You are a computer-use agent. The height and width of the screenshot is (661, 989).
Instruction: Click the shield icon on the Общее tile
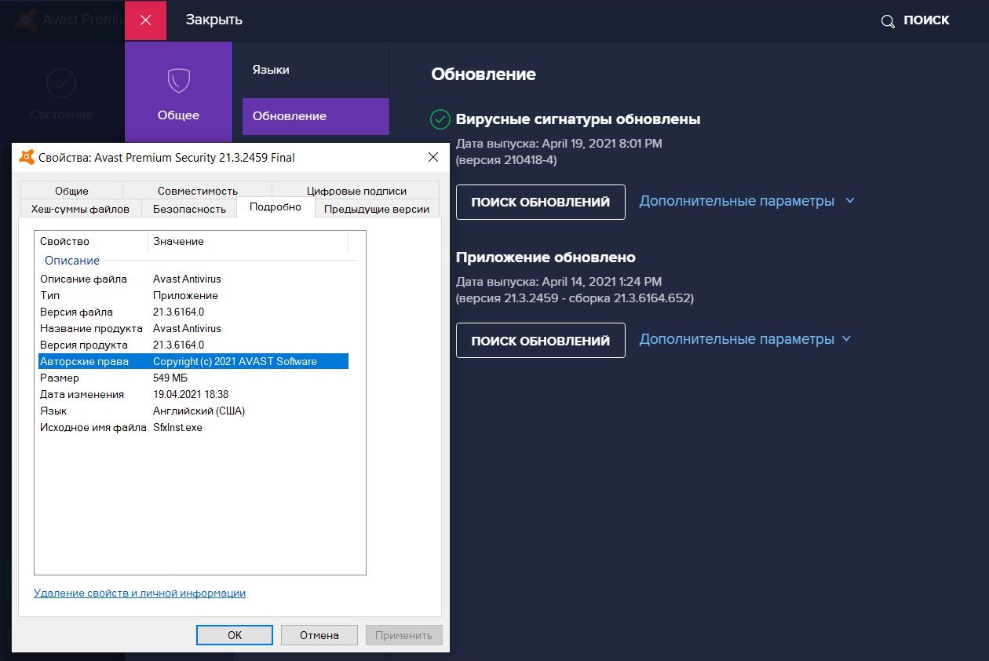pos(178,81)
